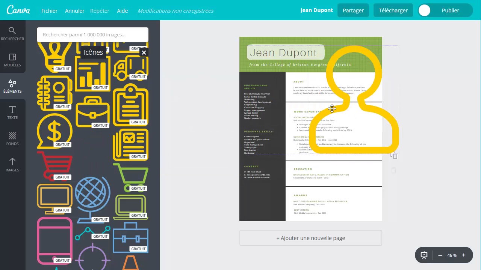481x270 pixels.
Task: Open the Aide menu
Action: pos(122,10)
